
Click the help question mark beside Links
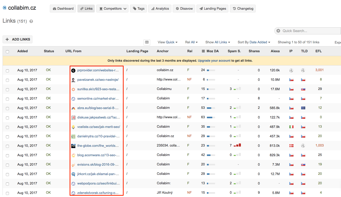click(x=31, y=21)
